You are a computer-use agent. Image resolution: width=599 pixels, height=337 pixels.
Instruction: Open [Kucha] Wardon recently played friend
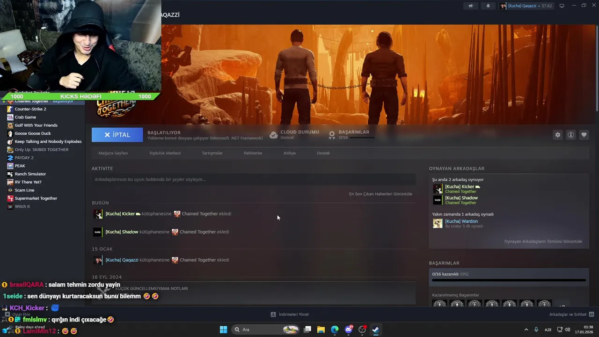[461, 221]
